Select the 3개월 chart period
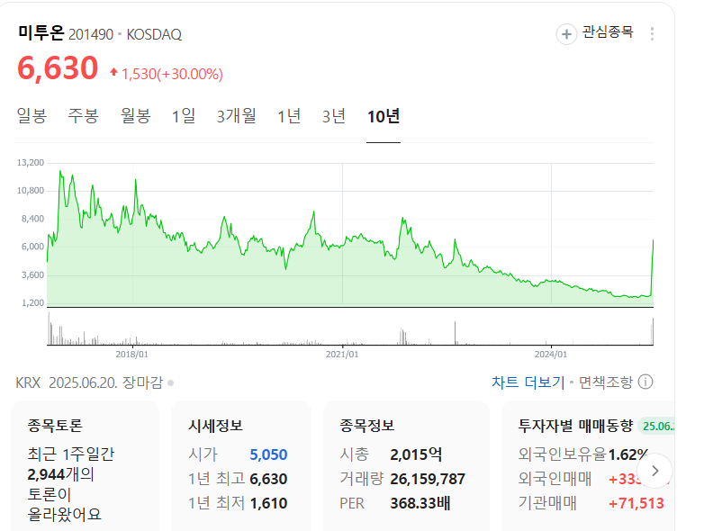Viewport: 704px width, 531px height. click(x=237, y=116)
